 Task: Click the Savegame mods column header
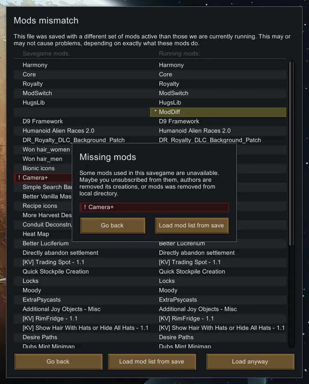tap(46, 54)
